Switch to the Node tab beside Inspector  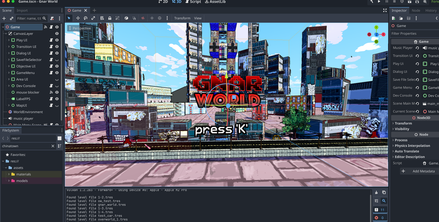tap(416, 10)
